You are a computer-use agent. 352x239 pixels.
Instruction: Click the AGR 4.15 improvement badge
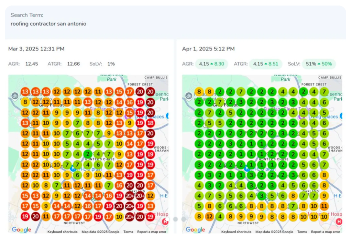point(211,64)
